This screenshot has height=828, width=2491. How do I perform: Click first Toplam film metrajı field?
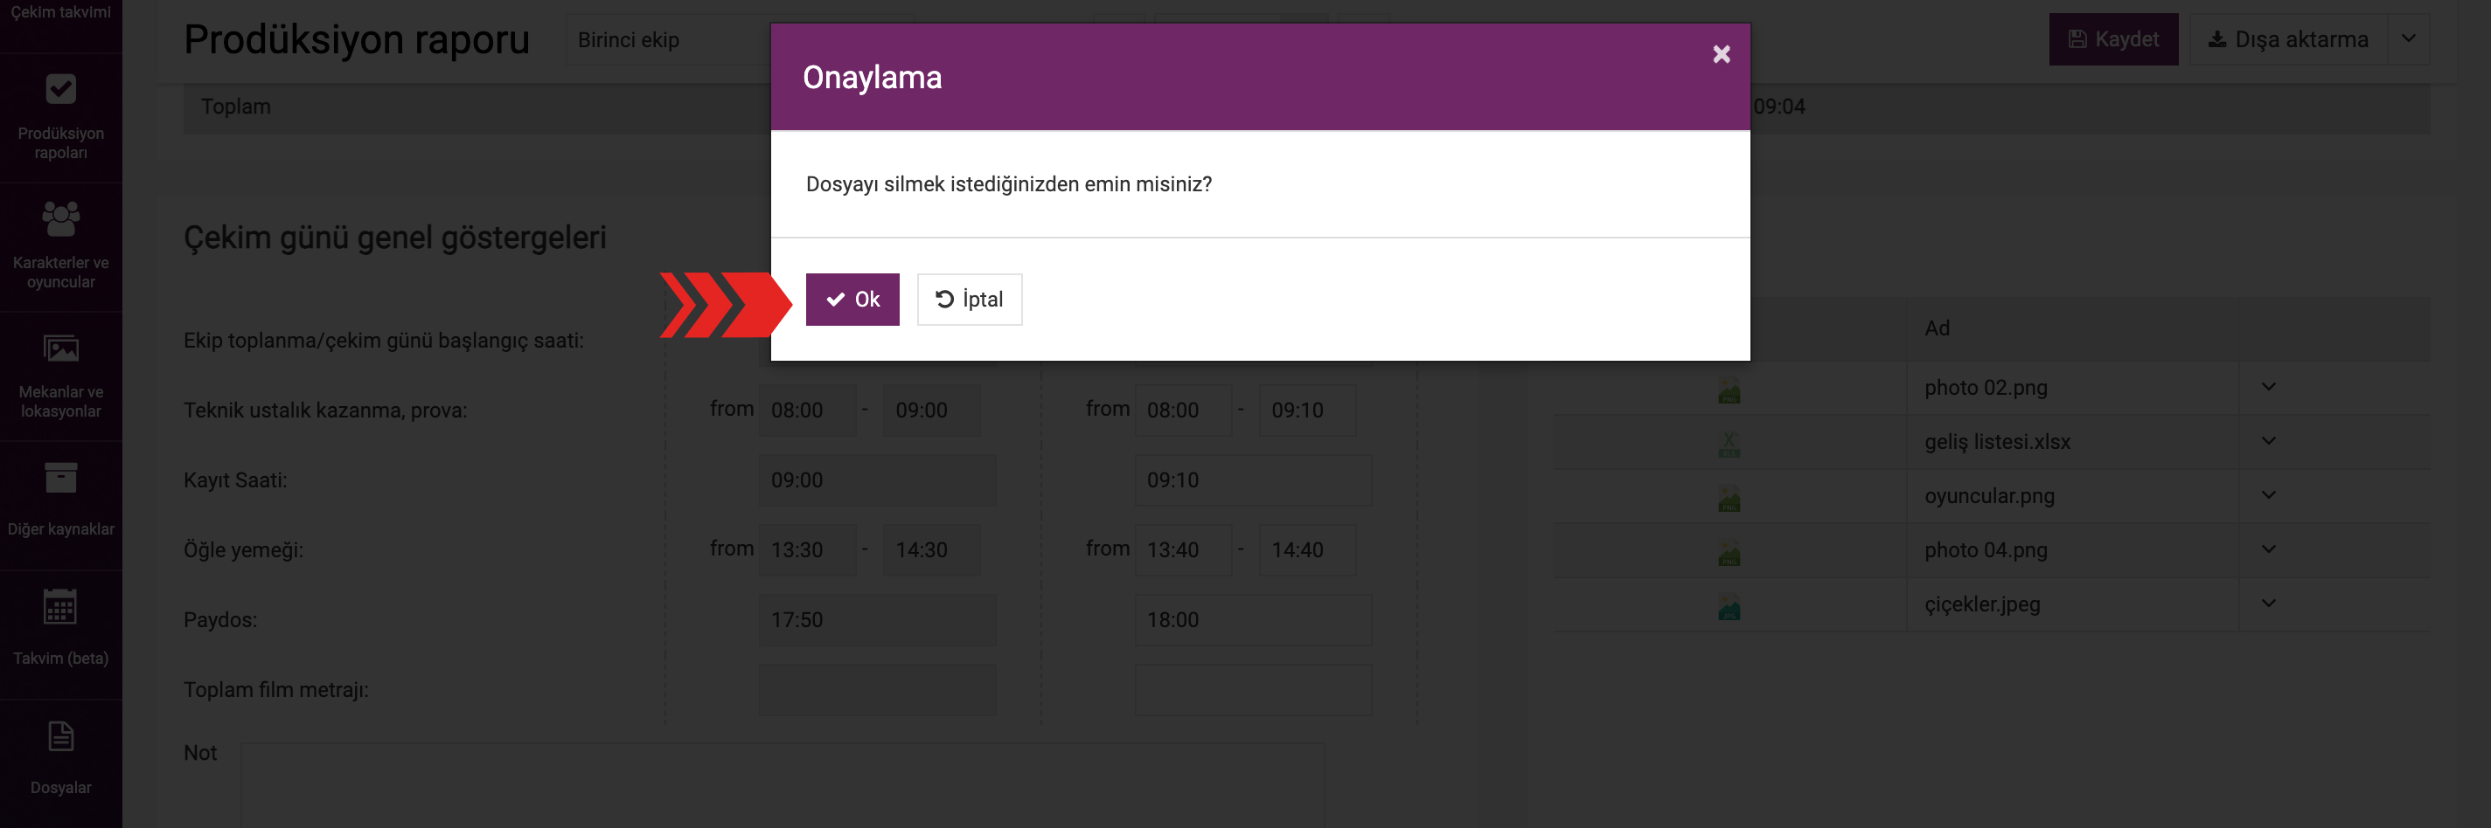click(x=877, y=690)
